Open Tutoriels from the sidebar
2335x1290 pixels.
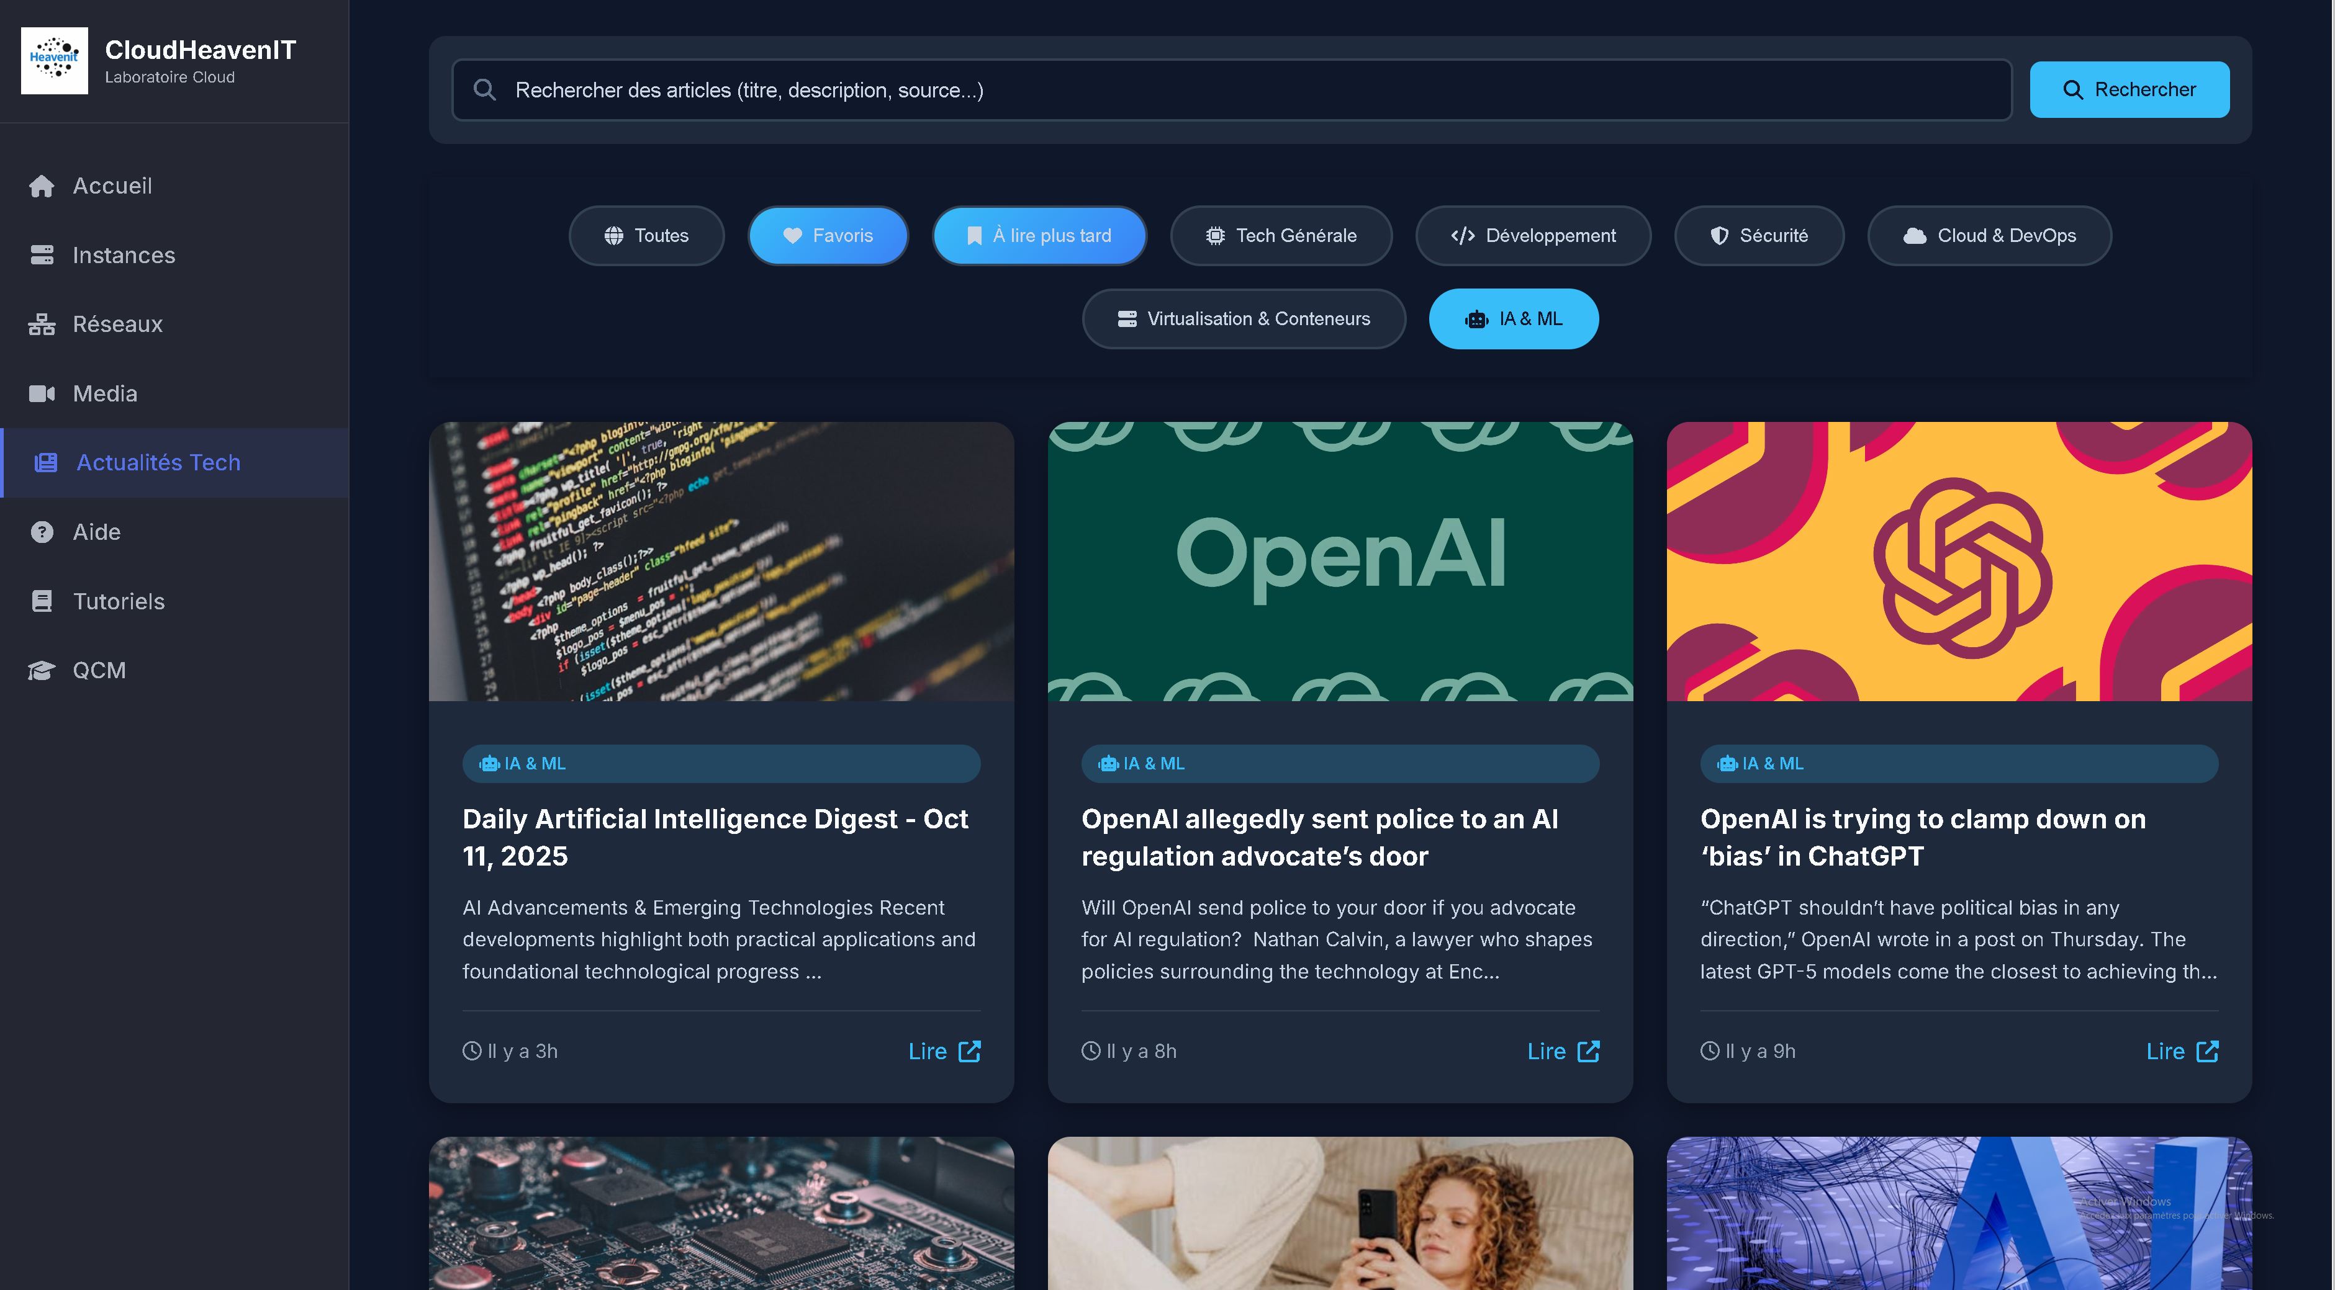coord(175,601)
